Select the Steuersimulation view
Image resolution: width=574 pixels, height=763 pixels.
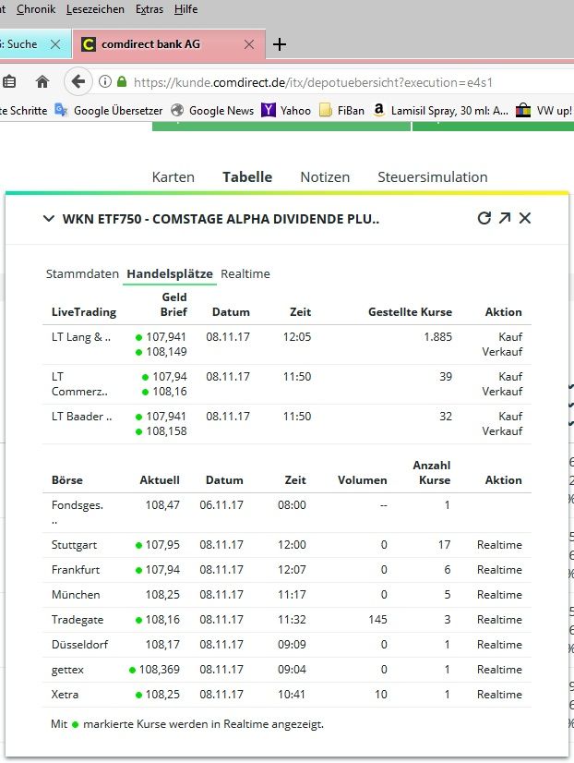pyautogui.click(x=432, y=177)
